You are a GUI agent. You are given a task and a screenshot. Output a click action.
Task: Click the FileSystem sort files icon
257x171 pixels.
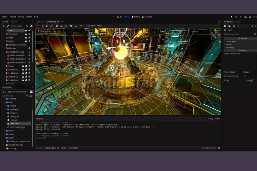click(31, 96)
